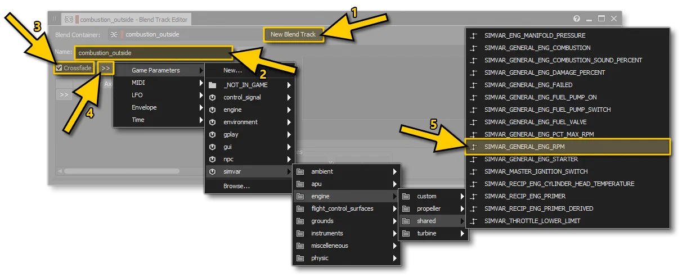Open the engine folder under simvar
The width and height of the screenshot is (687, 277).
tap(347, 196)
